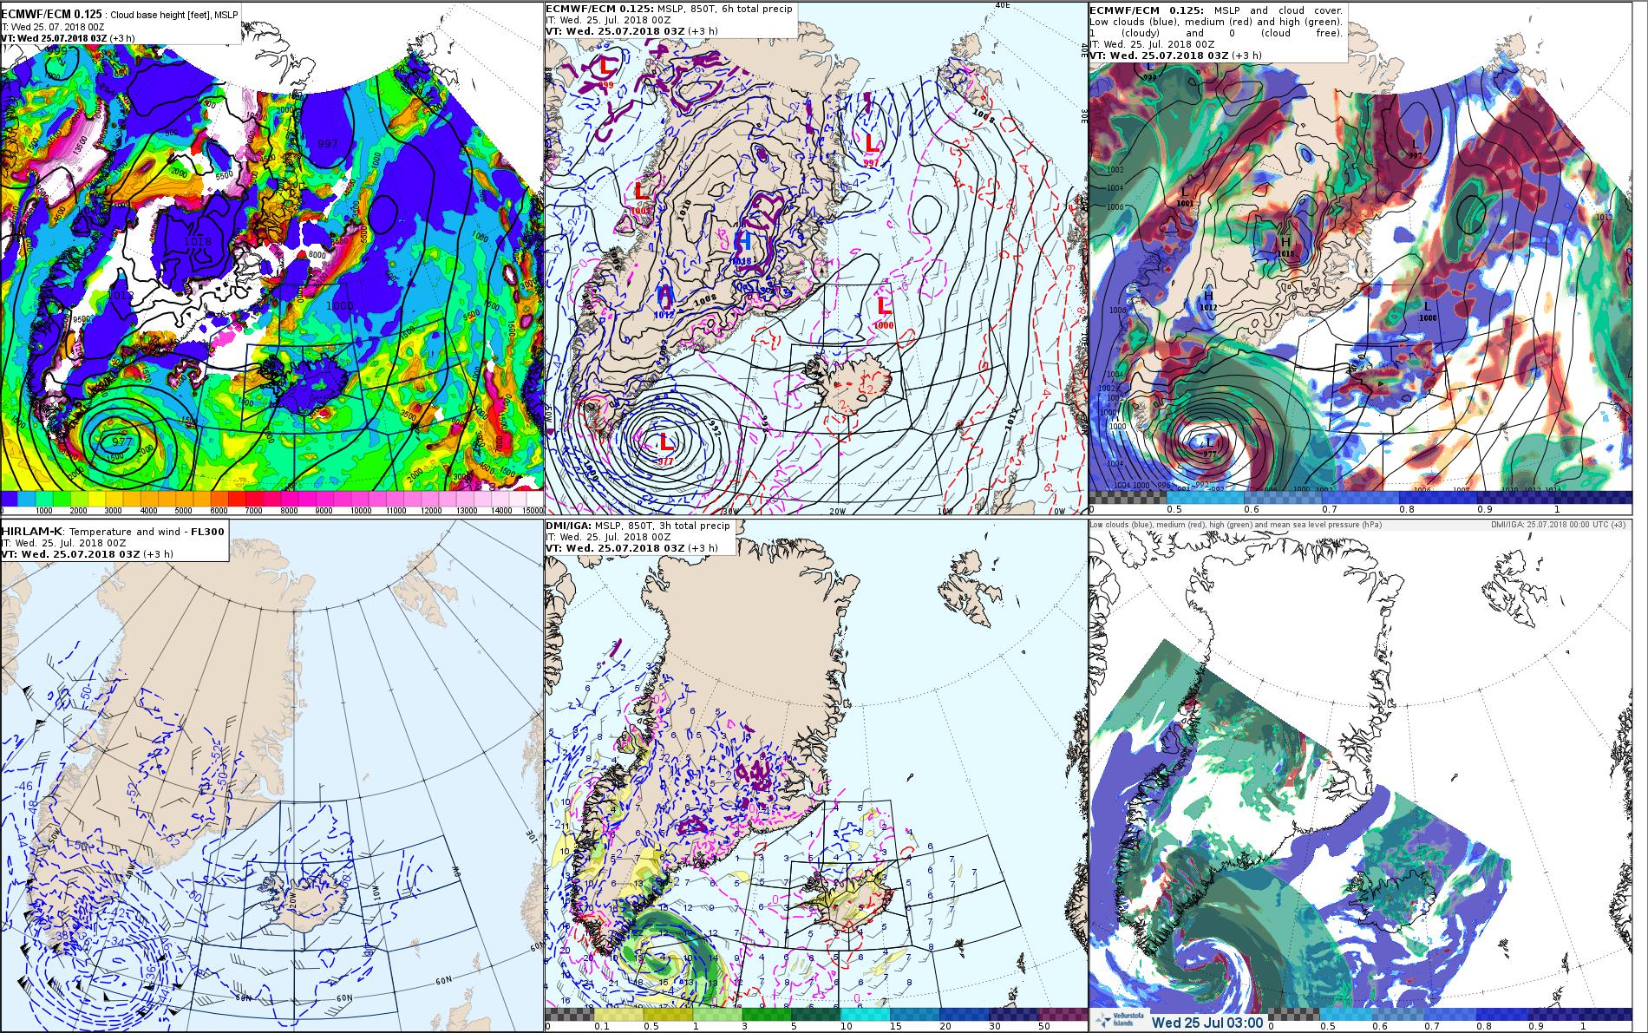Screen dimensions: 1648x1033
Task: Click the '1018' pressure label in cloud base map
Action: (199, 241)
